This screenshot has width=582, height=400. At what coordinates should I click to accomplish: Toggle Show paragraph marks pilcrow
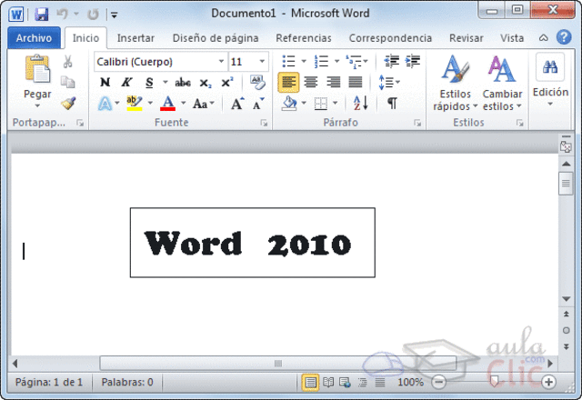coord(392,103)
